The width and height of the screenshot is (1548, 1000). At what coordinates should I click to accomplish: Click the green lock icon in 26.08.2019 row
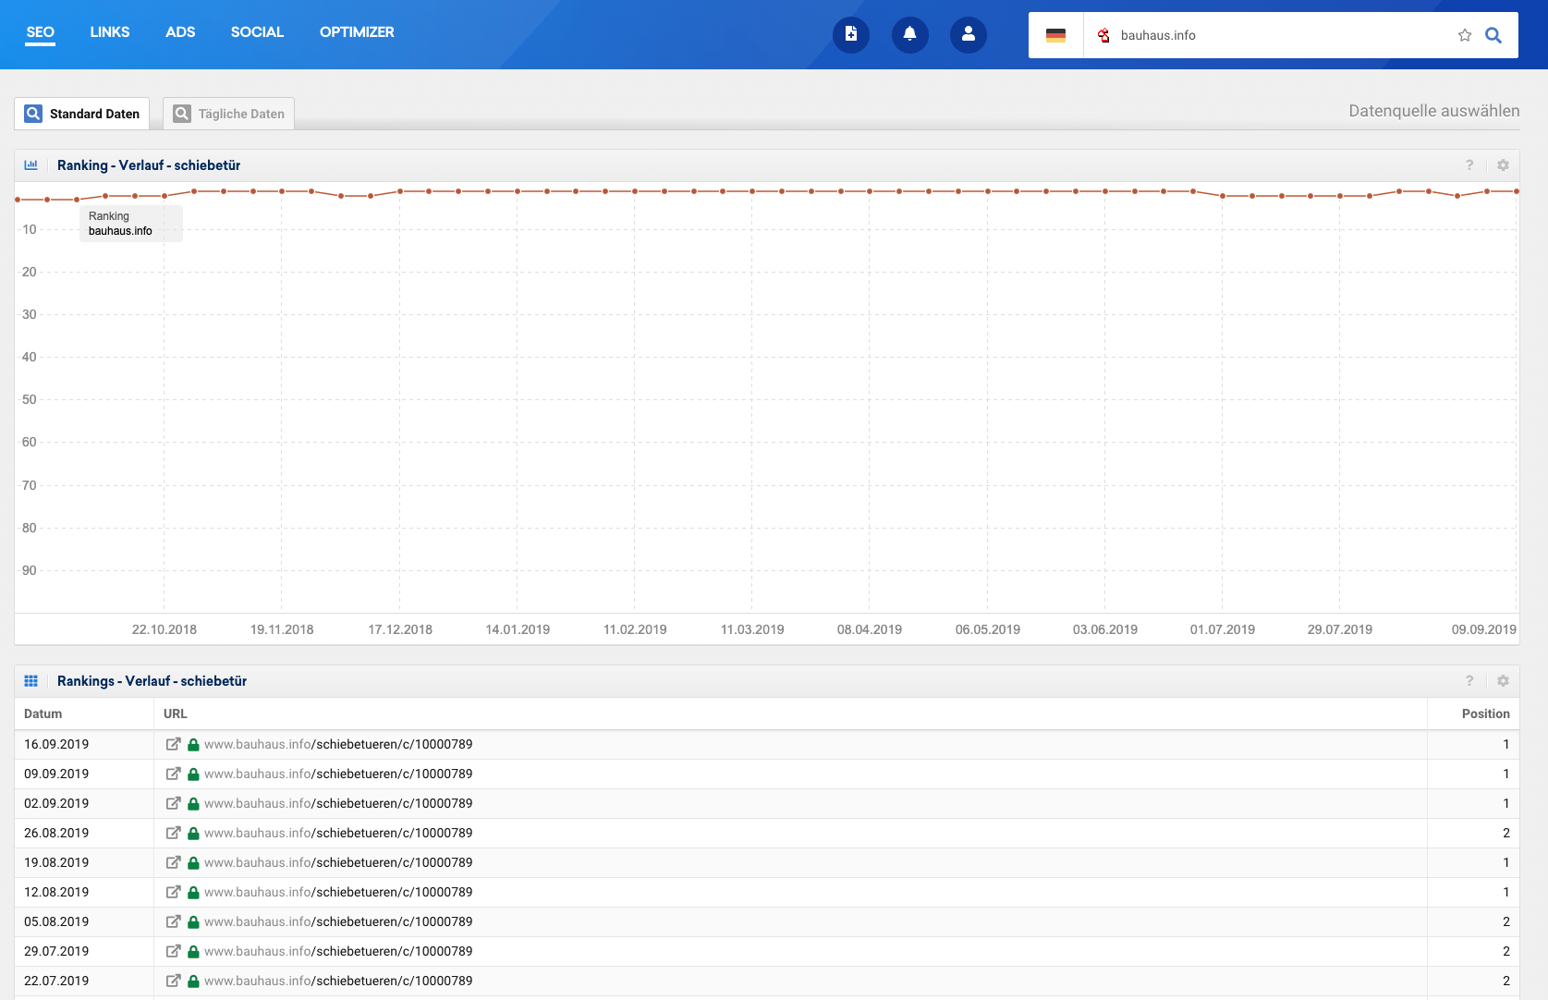pos(193,833)
